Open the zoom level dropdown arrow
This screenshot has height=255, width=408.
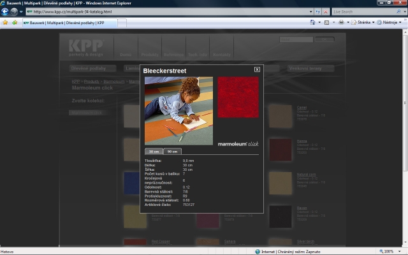click(x=400, y=252)
